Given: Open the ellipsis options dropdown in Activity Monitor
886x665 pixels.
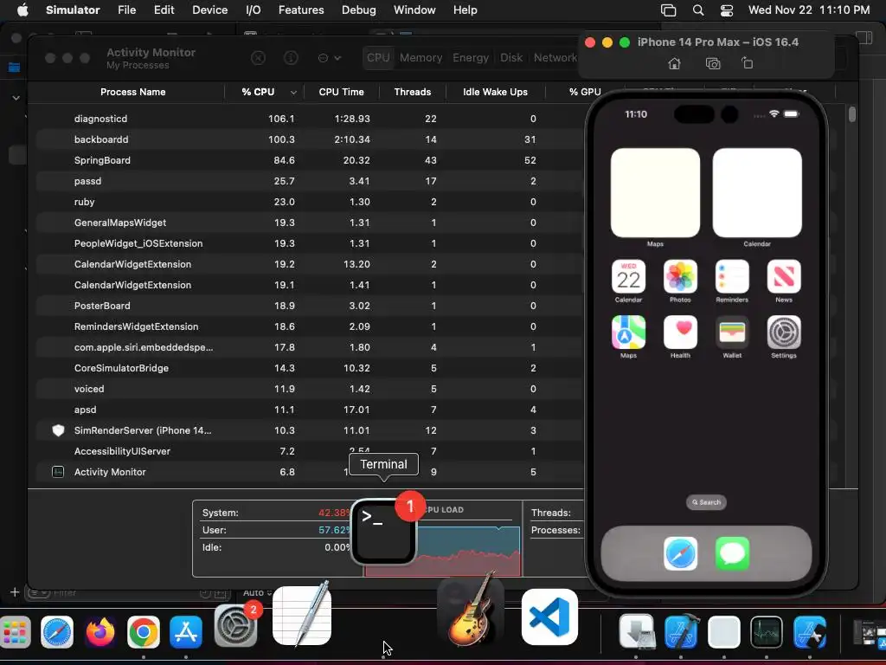Looking at the screenshot, I should (330, 58).
